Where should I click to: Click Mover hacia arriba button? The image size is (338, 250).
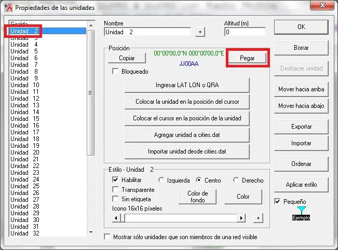301,89
